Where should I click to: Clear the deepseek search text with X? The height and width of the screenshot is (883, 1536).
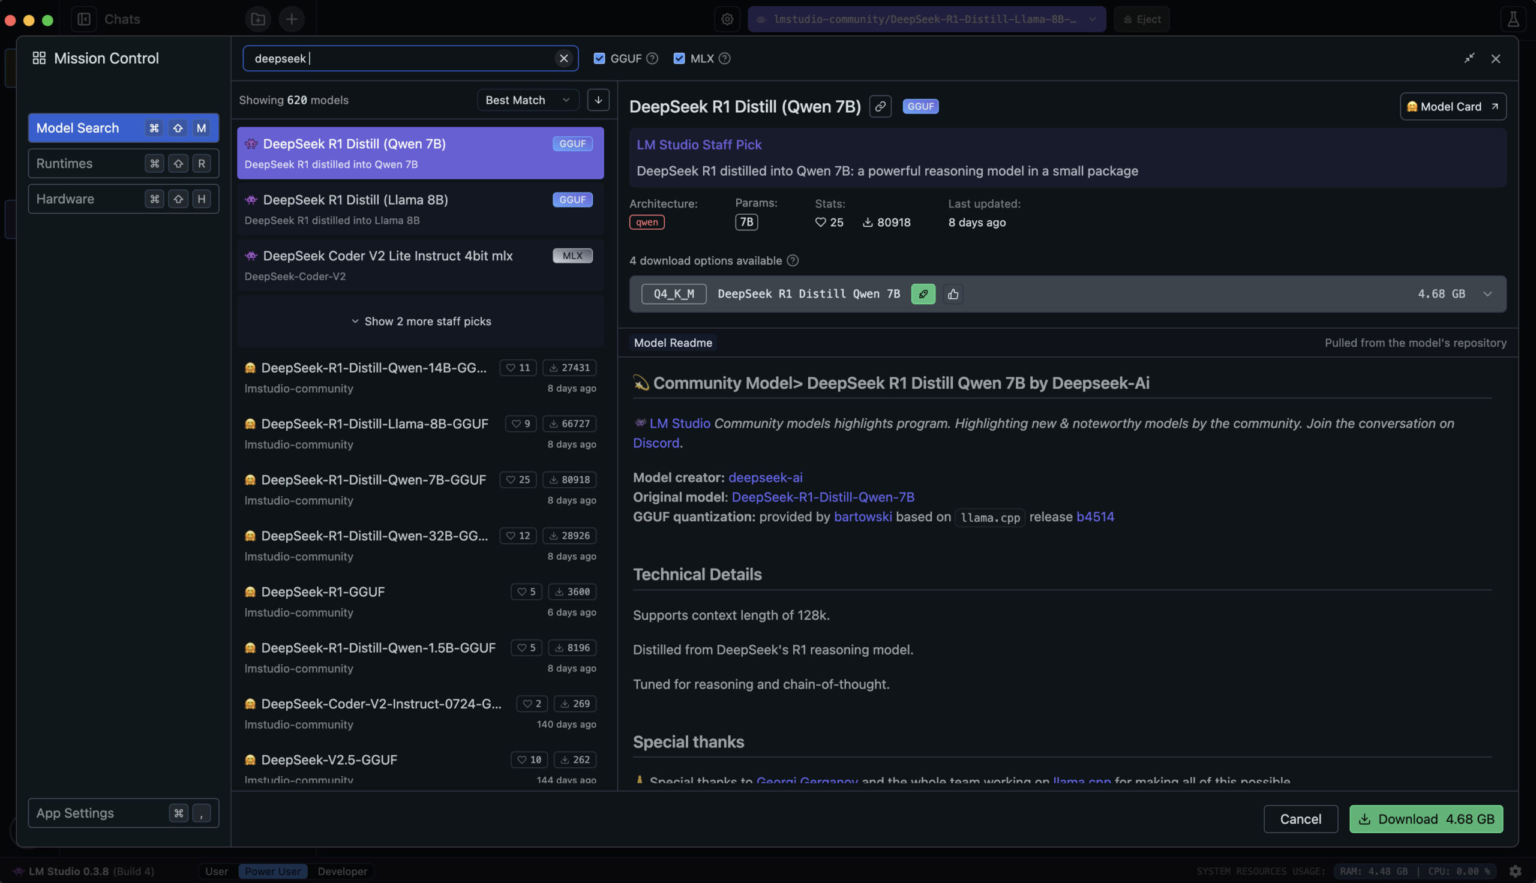pos(563,58)
